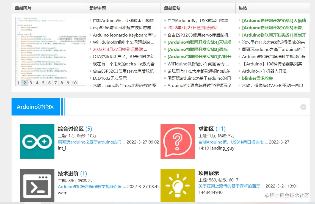The height and width of the screenshot is (204, 315).
Task: Open esp8266与oled和超声波传感器 topic
Action: [x=124, y=28]
